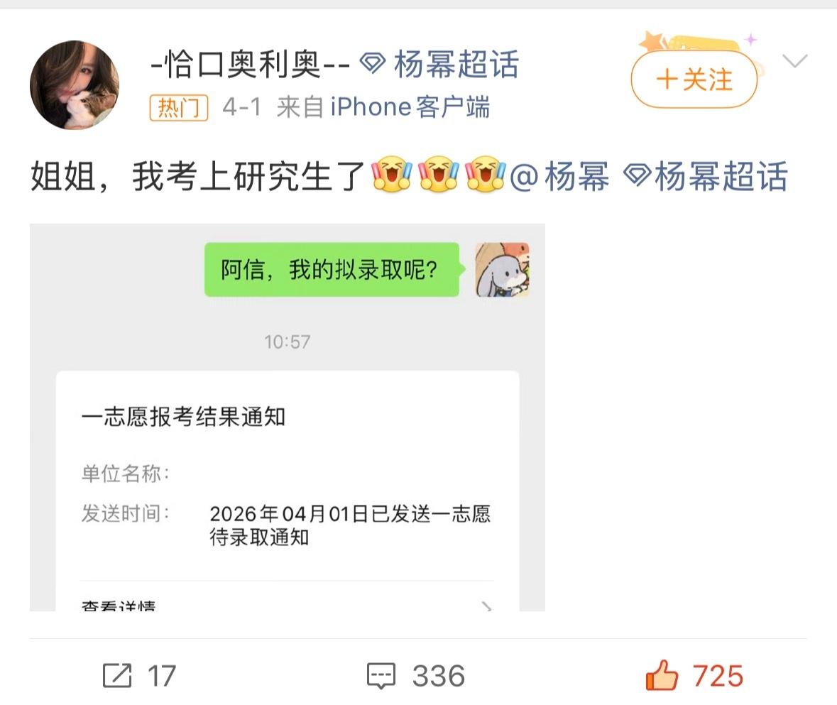The height and width of the screenshot is (705, 837).
Task: Expand post options with the chevron arrow
Action: pos(795,61)
